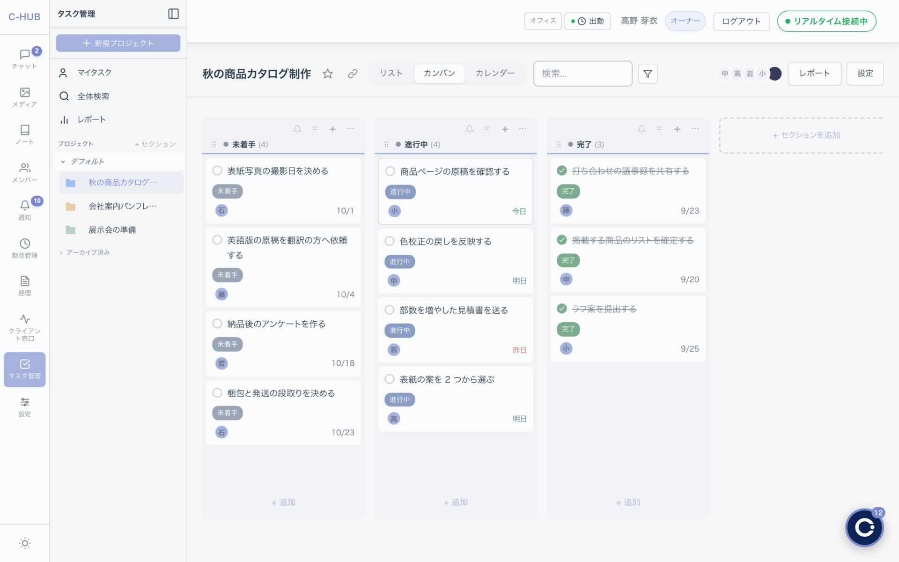This screenshot has width=899, height=562.
Task: Open the 勤怠管理 clock icon
Action: pos(25,248)
